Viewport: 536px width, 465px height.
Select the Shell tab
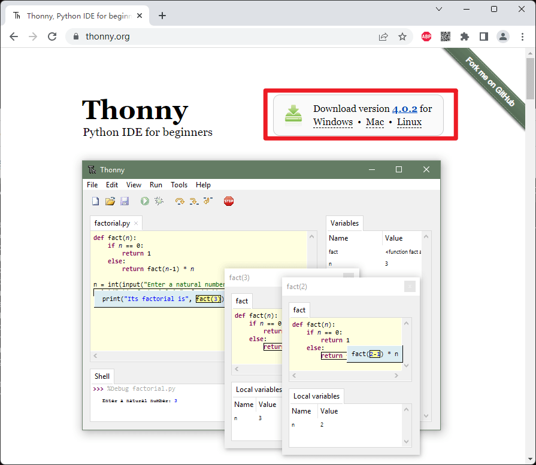(101, 376)
